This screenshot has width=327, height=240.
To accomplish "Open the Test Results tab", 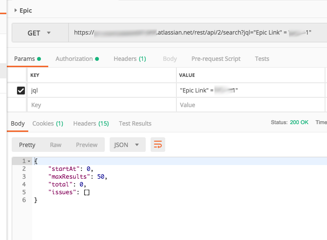I will pyautogui.click(x=135, y=124).
